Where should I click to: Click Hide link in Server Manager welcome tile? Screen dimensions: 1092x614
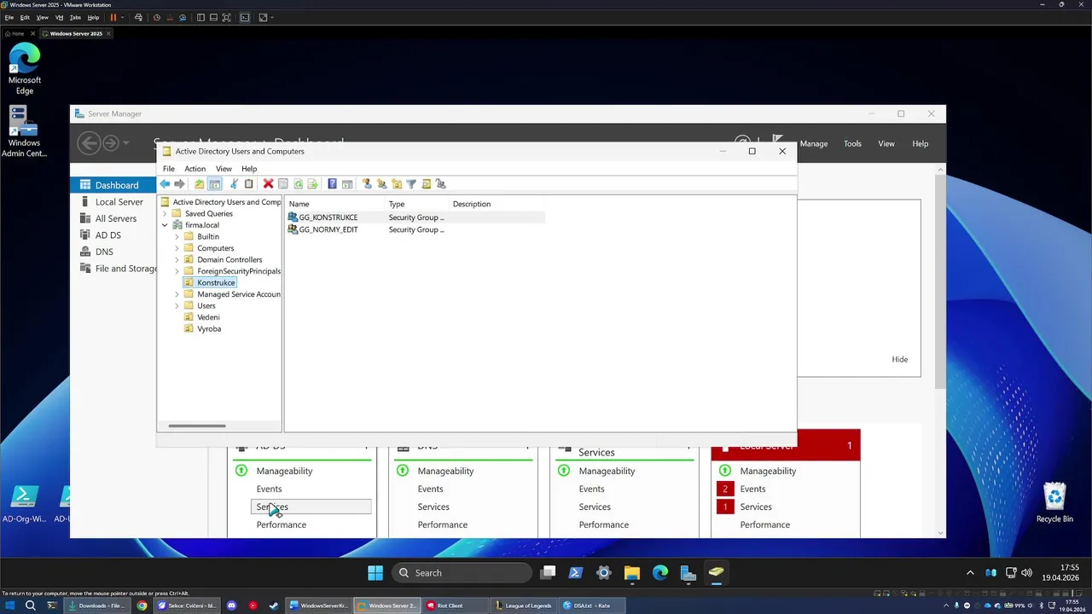[900, 359]
